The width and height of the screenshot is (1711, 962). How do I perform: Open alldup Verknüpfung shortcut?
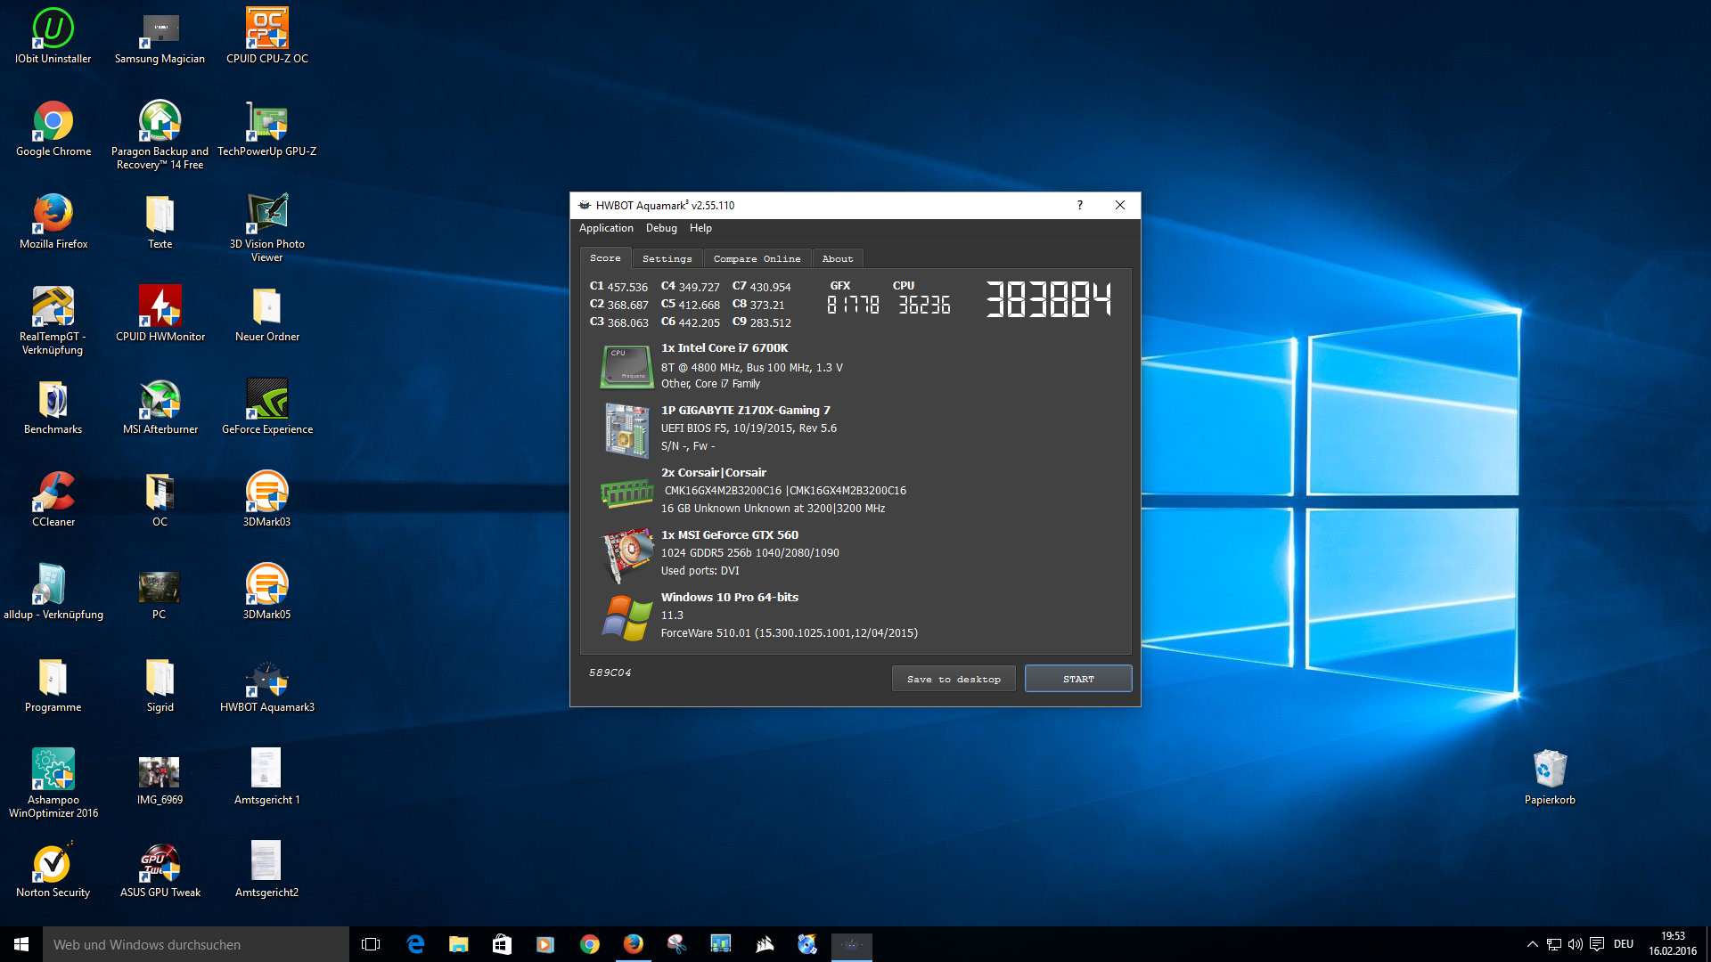53,591
